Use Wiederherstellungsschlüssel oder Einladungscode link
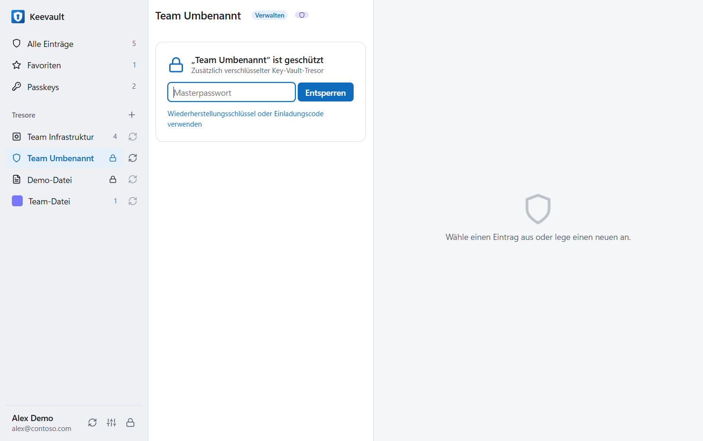 coord(246,119)
